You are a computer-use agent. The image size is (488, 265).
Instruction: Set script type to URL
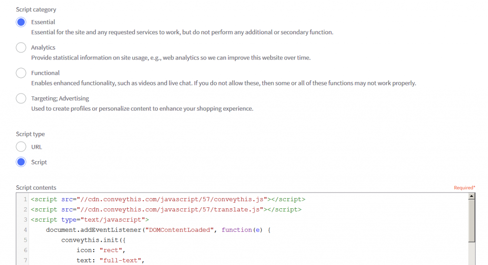(x=21, y=147)
